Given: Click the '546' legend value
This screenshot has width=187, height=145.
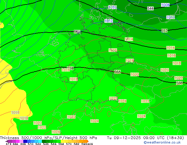Looking at the screenshot, I should coord(54,144).
